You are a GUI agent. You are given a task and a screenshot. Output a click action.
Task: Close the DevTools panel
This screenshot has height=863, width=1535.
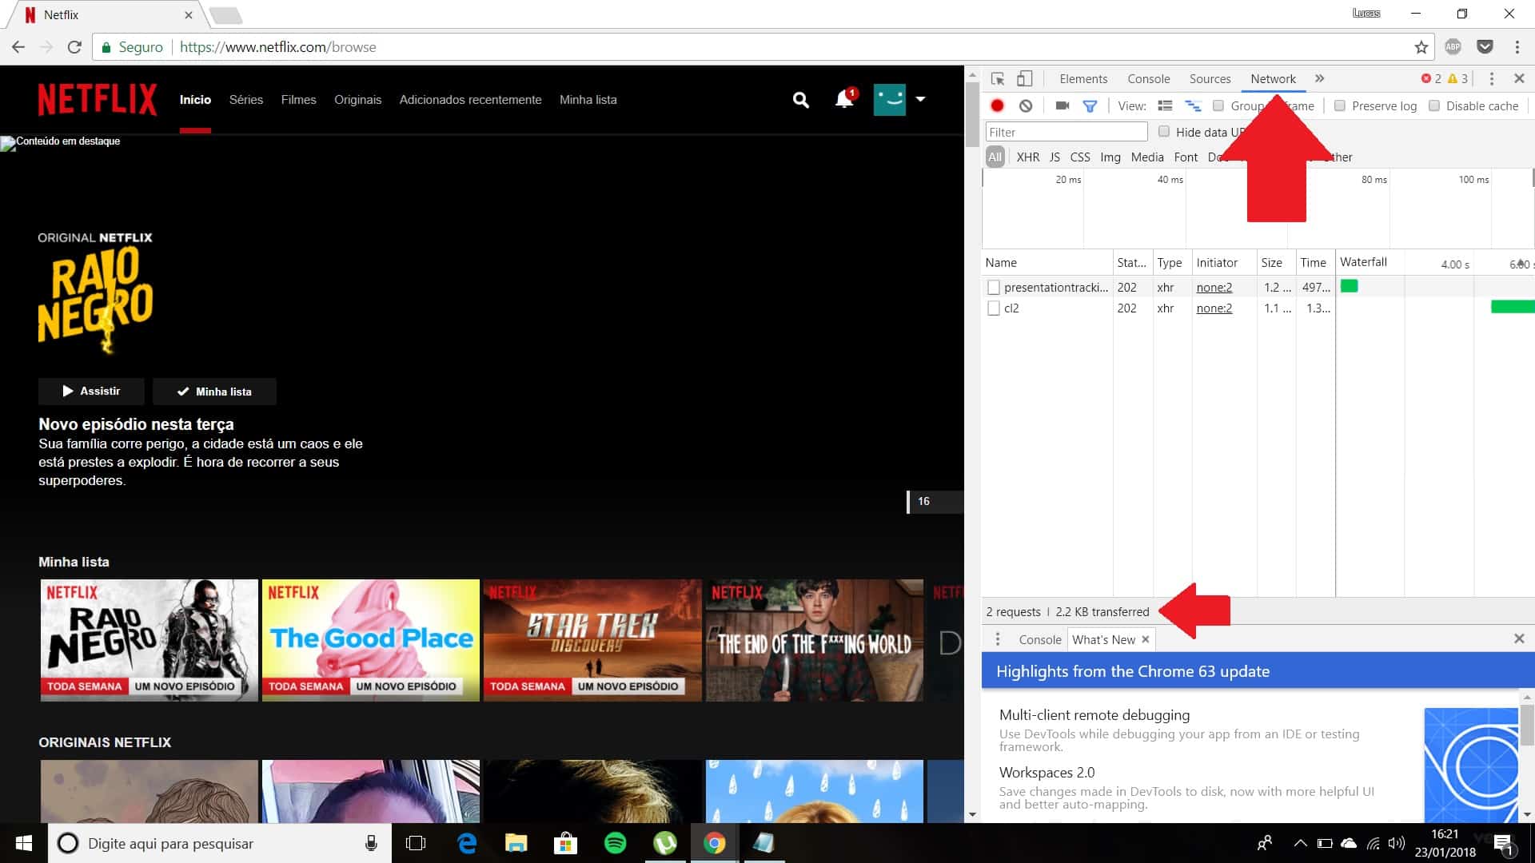pos(1519,78)
